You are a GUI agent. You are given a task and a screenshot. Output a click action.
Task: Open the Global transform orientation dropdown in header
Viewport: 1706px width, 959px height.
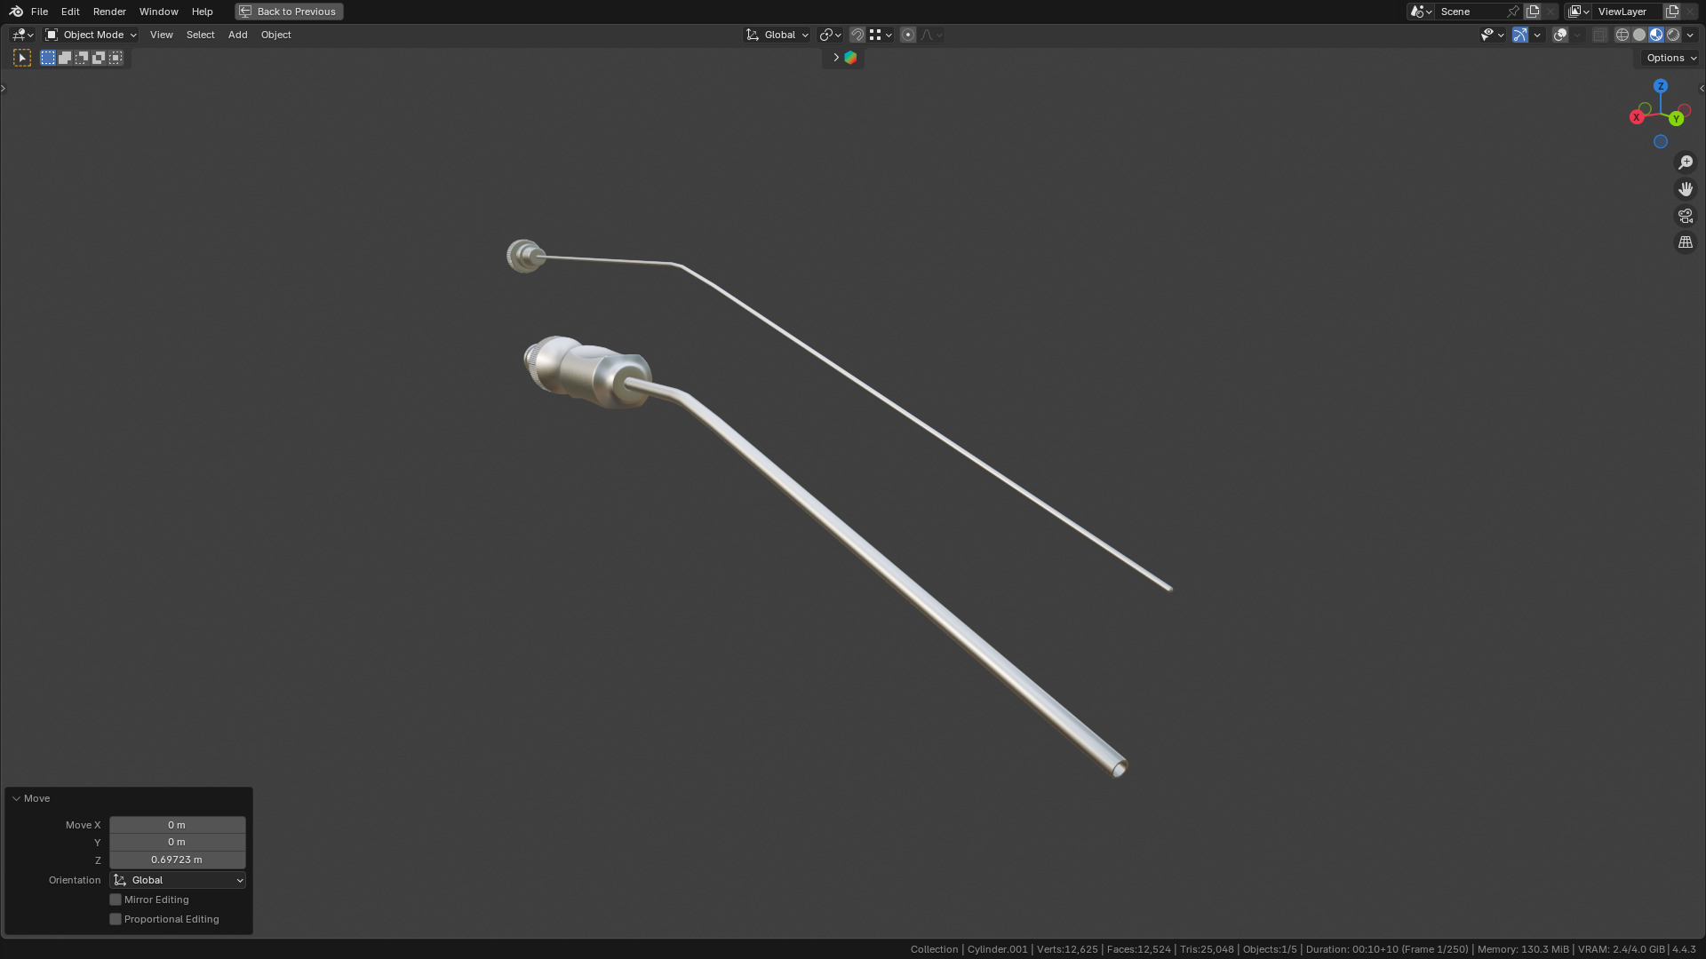[x=777, y=35]
